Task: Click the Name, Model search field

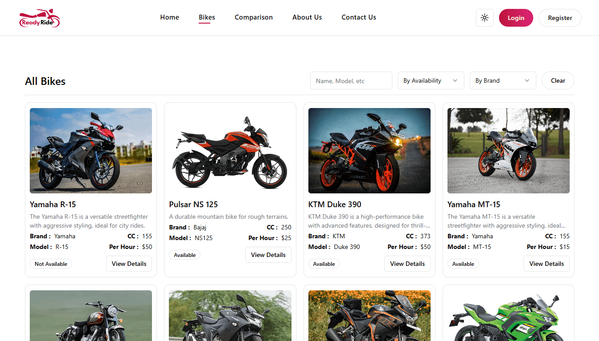Action: pyautogui.click(x=351, y=80)
